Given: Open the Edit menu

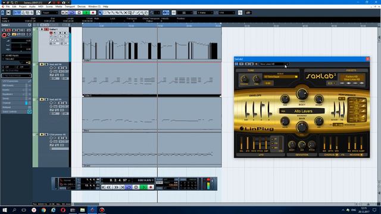Looking at the screenshot, I should click(x=14, y=7).
